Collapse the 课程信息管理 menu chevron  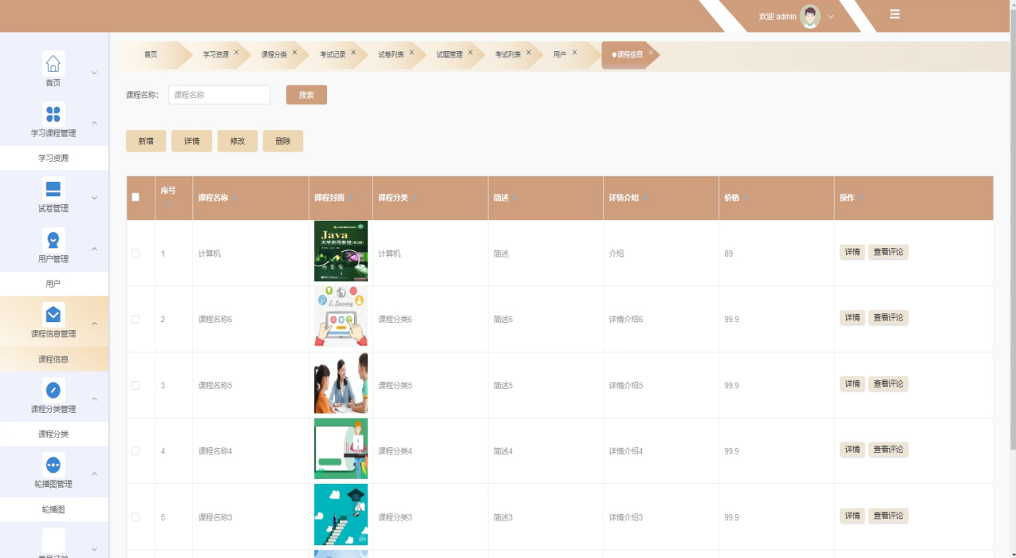[94, 324]
